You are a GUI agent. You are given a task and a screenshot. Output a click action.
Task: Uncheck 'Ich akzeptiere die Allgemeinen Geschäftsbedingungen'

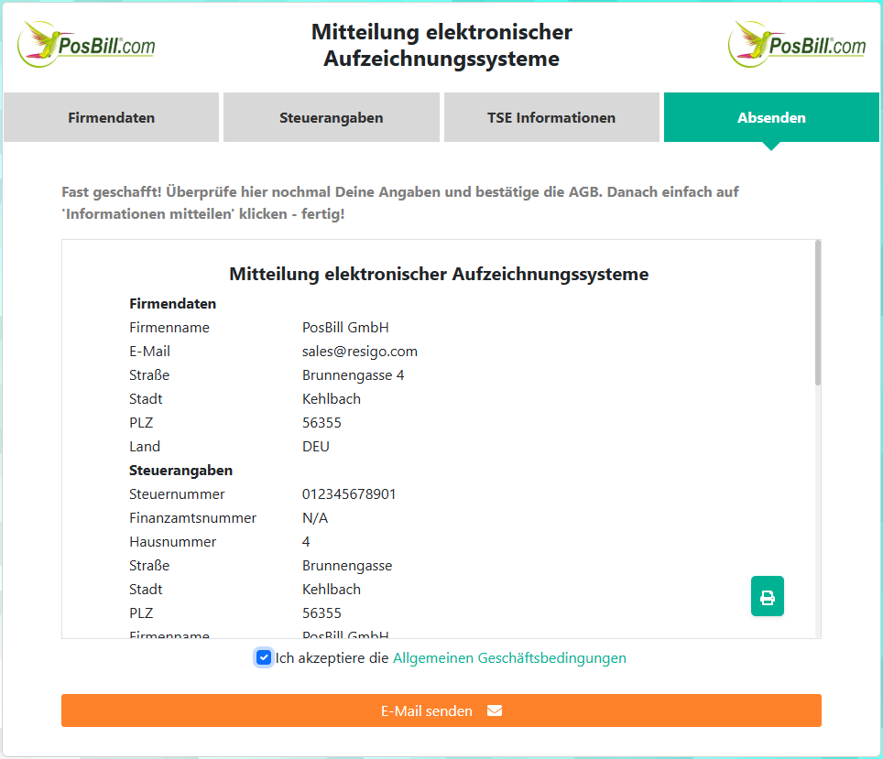click(264, 656)
